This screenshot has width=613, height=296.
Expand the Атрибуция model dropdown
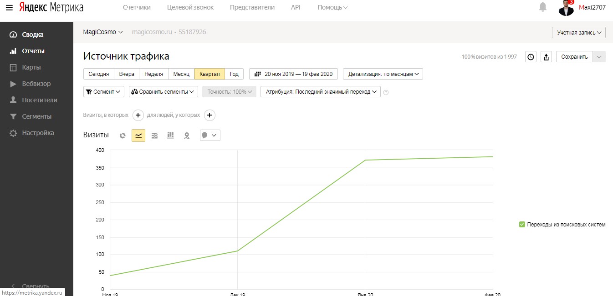(321, 92)
